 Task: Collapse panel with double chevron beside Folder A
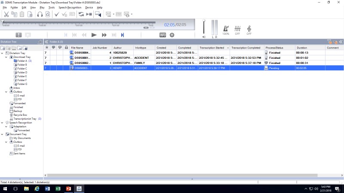pos(46,42)
